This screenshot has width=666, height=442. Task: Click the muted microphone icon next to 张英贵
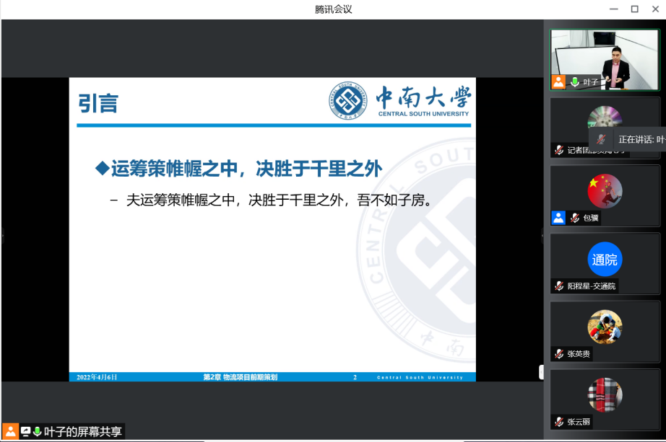pos(558,354)
